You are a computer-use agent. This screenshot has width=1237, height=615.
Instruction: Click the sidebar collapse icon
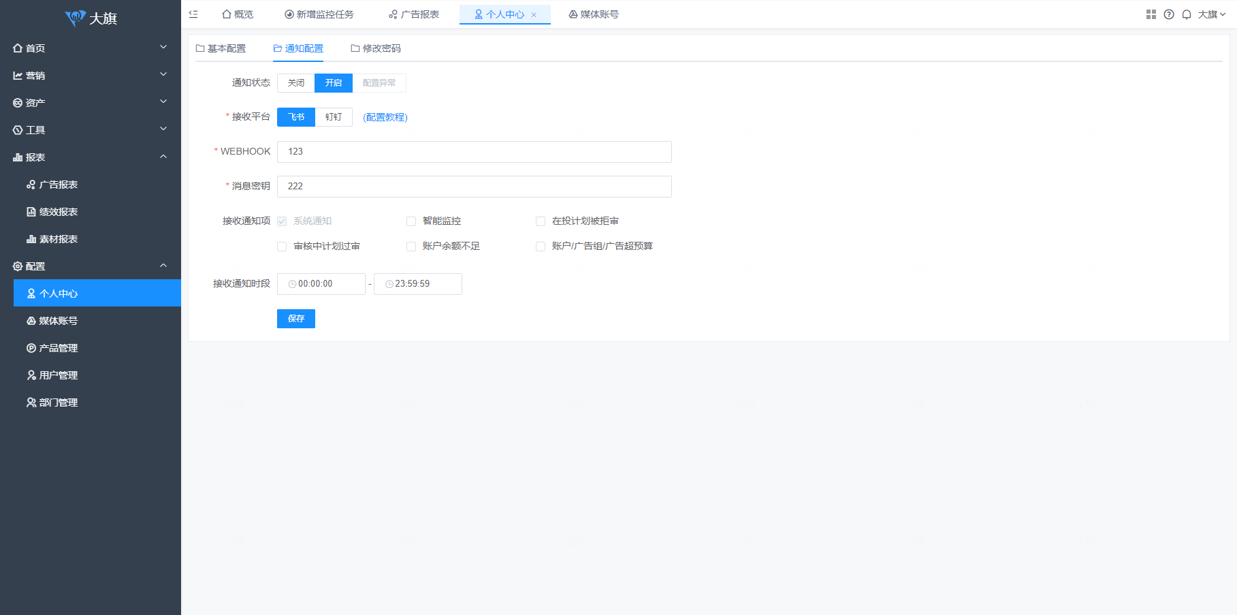pos(193,14)
